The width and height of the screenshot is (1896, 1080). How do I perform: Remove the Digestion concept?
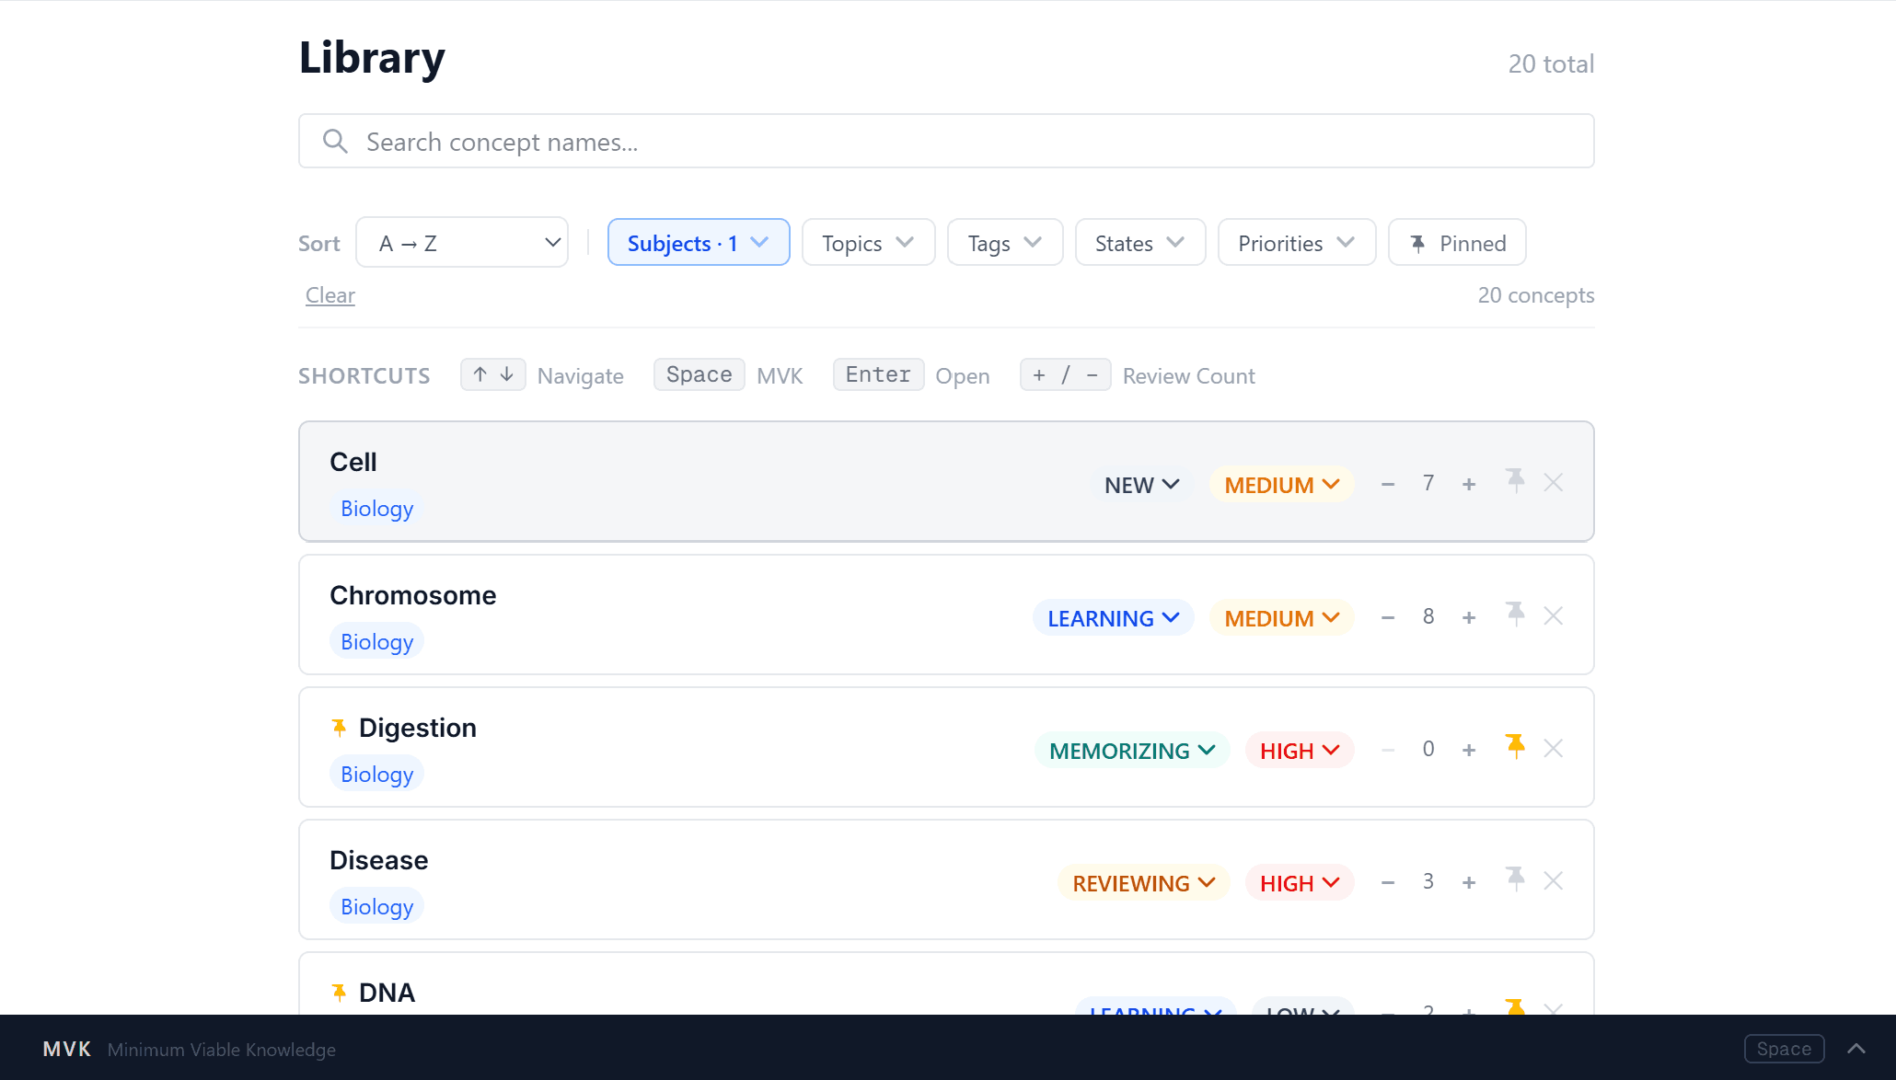click(x=1554, y=748)
